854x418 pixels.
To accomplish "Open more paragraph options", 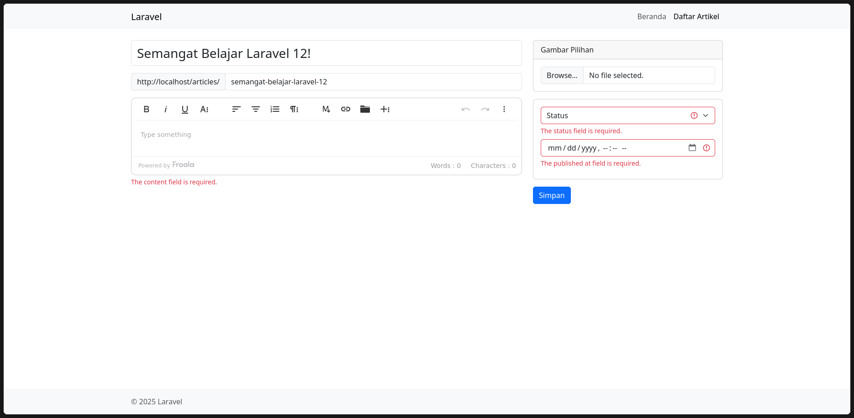I will [294, 109].
